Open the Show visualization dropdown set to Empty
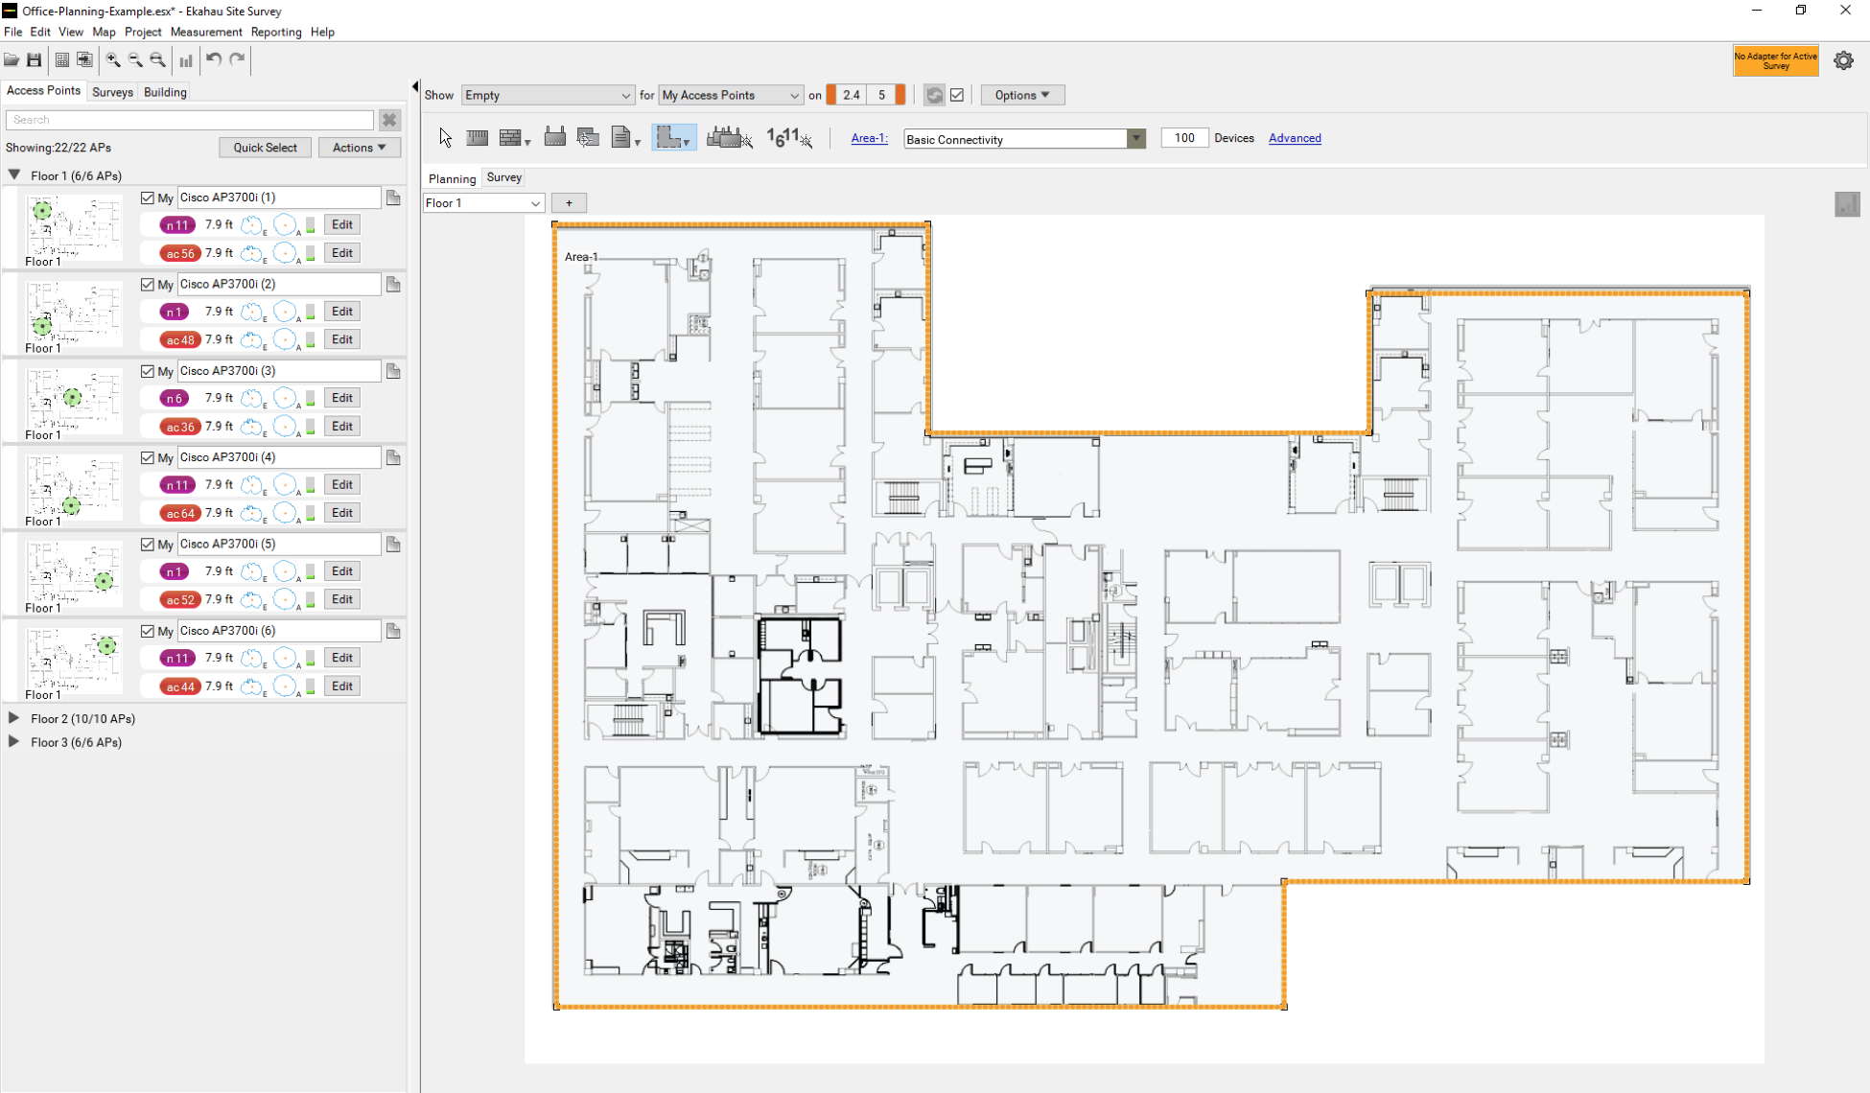1870x1093 pixels. 548,95
